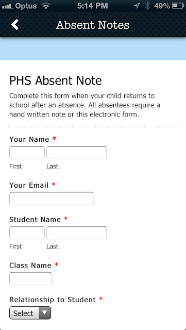Viewport: 186px width, 330px height.
Task: Tap the Bluetooth icon in status bar
Action: (147, 6)
